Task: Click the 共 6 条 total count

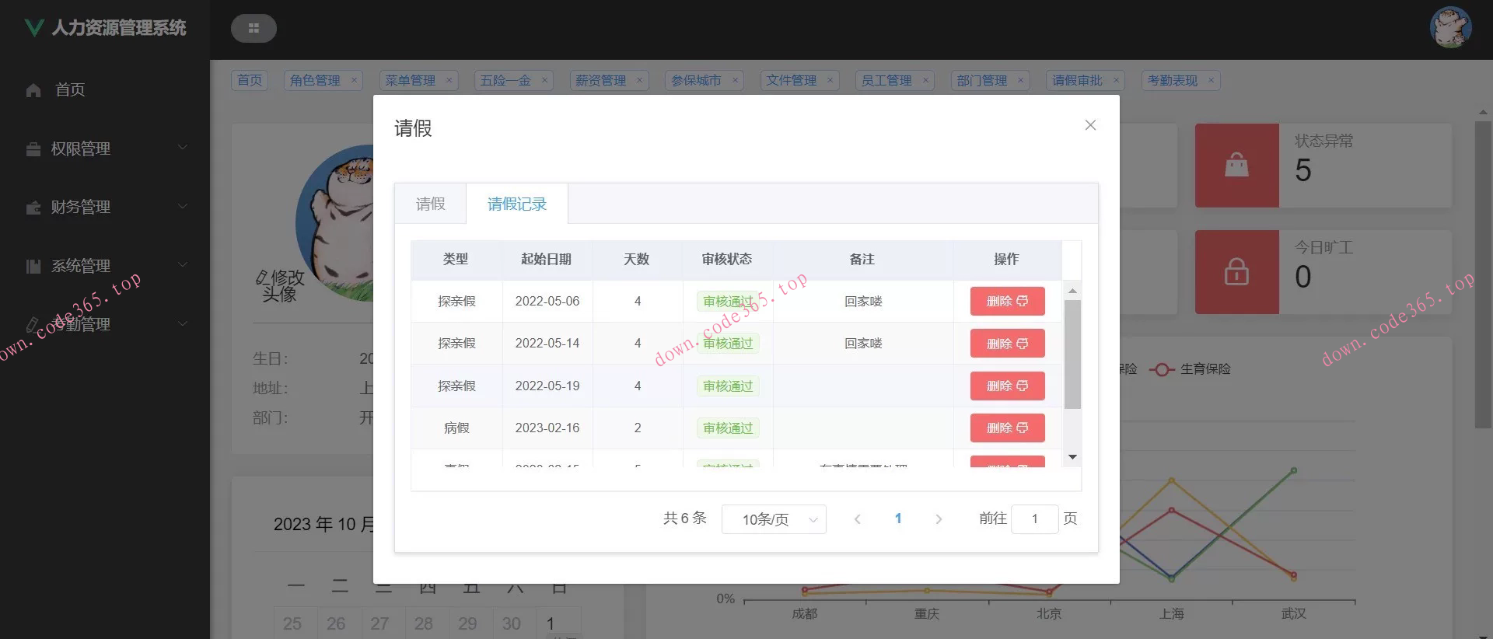Action: pyautogui.click(x=685, y=519)
